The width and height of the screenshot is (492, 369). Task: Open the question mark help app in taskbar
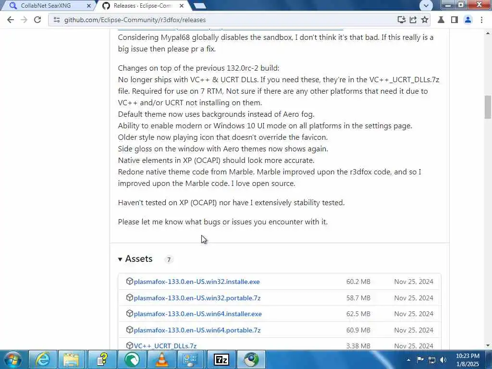102,359
